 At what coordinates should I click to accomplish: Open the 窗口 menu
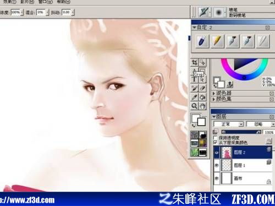point(46,2)
